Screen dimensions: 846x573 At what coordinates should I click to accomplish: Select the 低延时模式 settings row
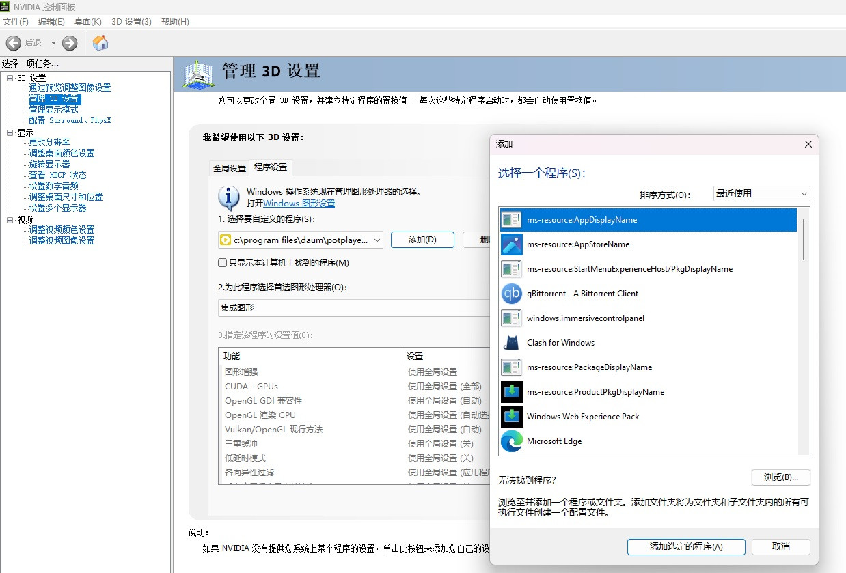355,458
